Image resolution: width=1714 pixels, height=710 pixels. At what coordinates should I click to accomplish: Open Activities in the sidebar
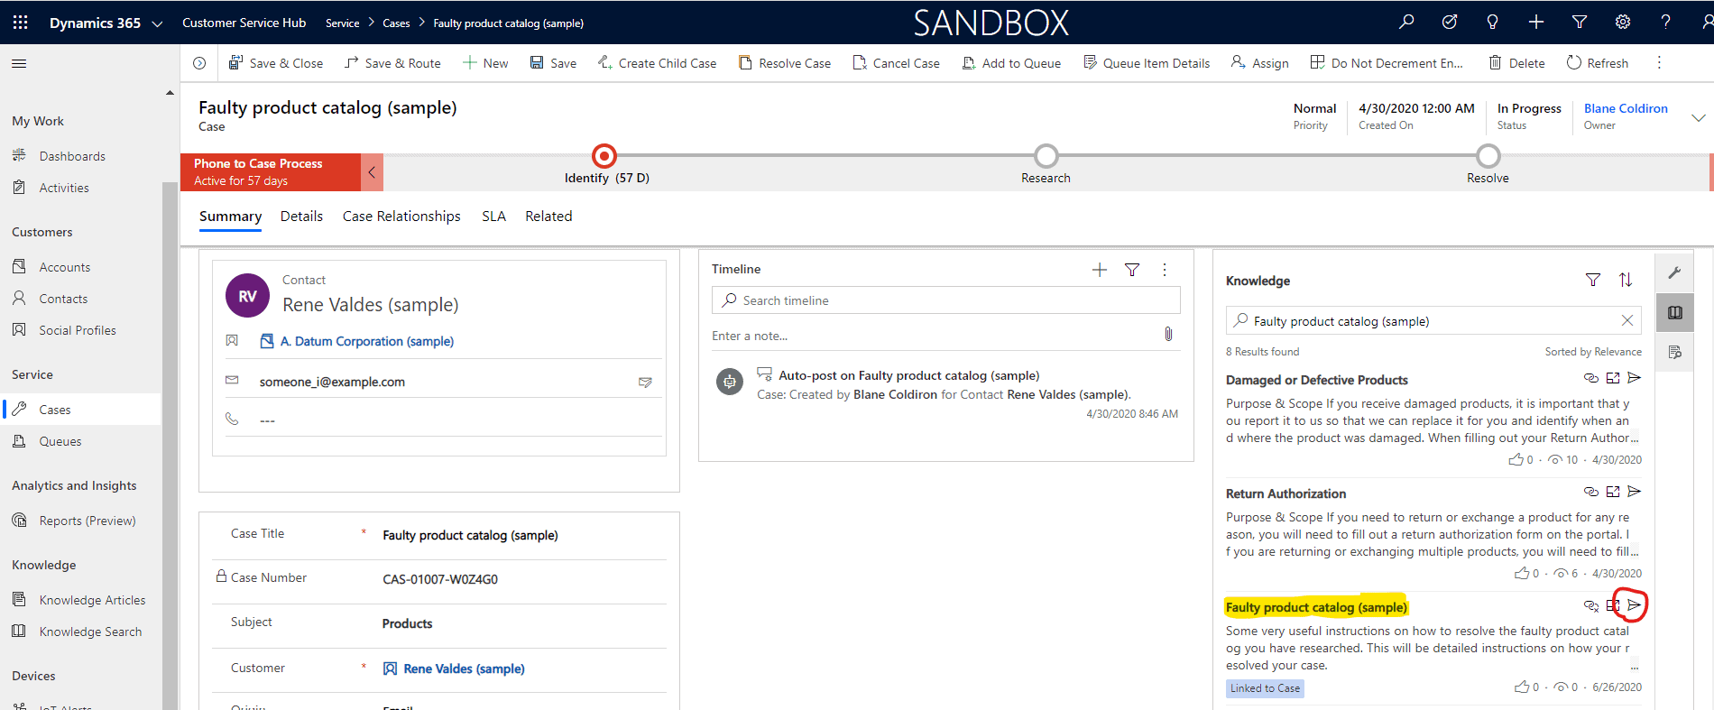click(x=64, y=188)
